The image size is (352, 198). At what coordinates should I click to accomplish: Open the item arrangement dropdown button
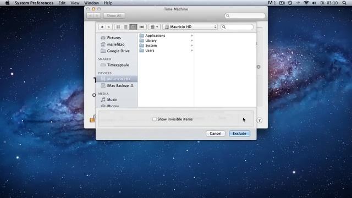[154, 27]
